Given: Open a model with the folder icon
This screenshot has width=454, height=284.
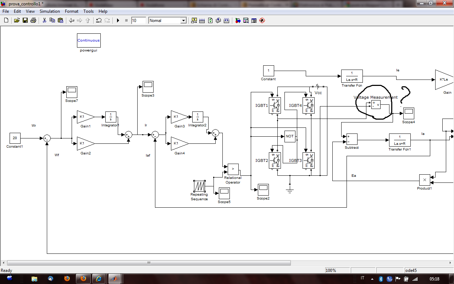Looking at the screenshot, I should click(17, 21).
